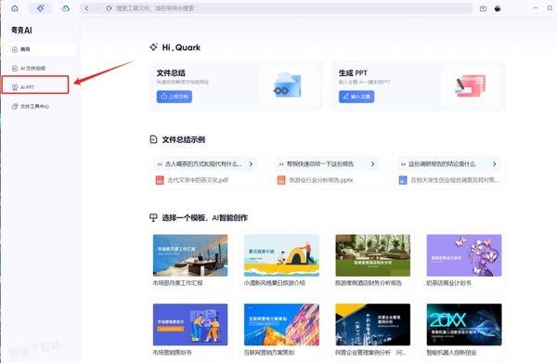The height and width of the screenshot is (363, 557).
Task: Open the cloud drive icon in the top bar
Action: point(66,8)
